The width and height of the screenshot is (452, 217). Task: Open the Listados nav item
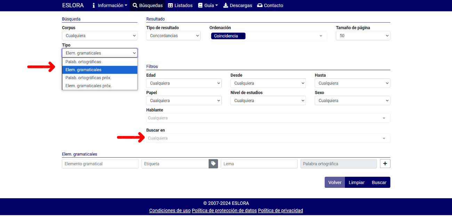[x=180, y=6]
